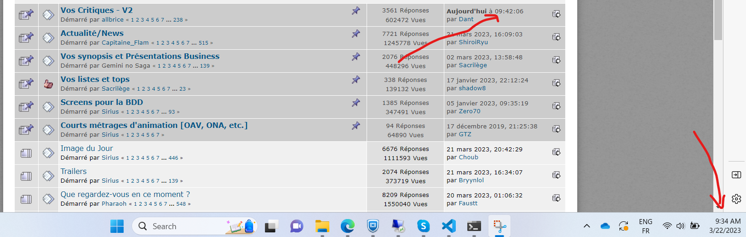Open the topic Vos Critiques - V2
This screenshot has height=237, width=746.
coord(97,10)
